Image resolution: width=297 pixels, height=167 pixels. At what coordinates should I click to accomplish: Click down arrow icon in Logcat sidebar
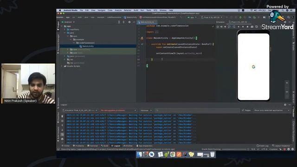pyautogui.click(x=62, y=130)
